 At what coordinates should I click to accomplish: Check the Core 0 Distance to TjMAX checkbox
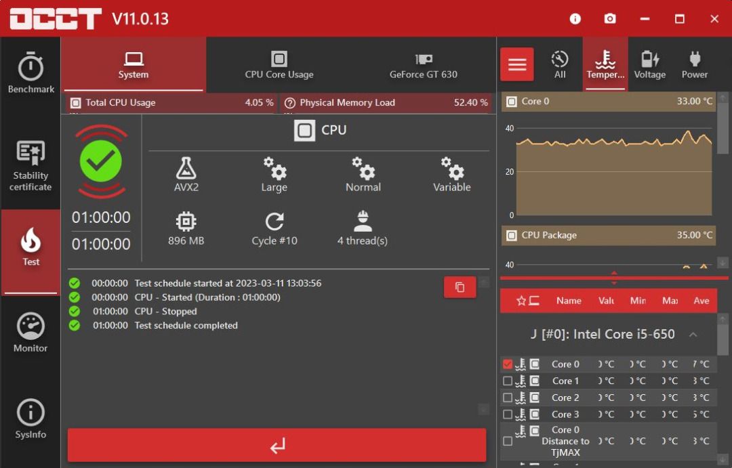508,441
